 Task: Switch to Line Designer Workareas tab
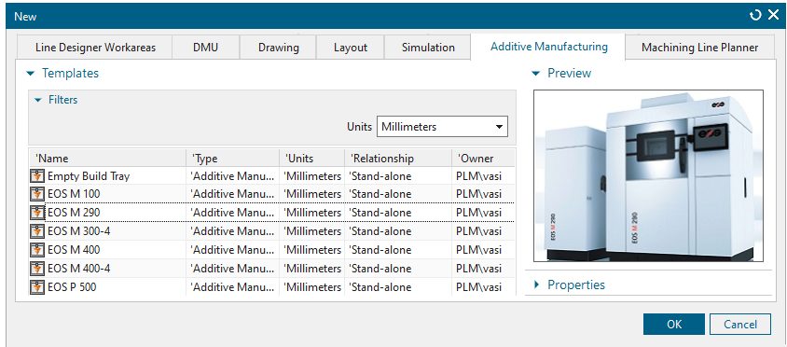click(x=95, y=48)
